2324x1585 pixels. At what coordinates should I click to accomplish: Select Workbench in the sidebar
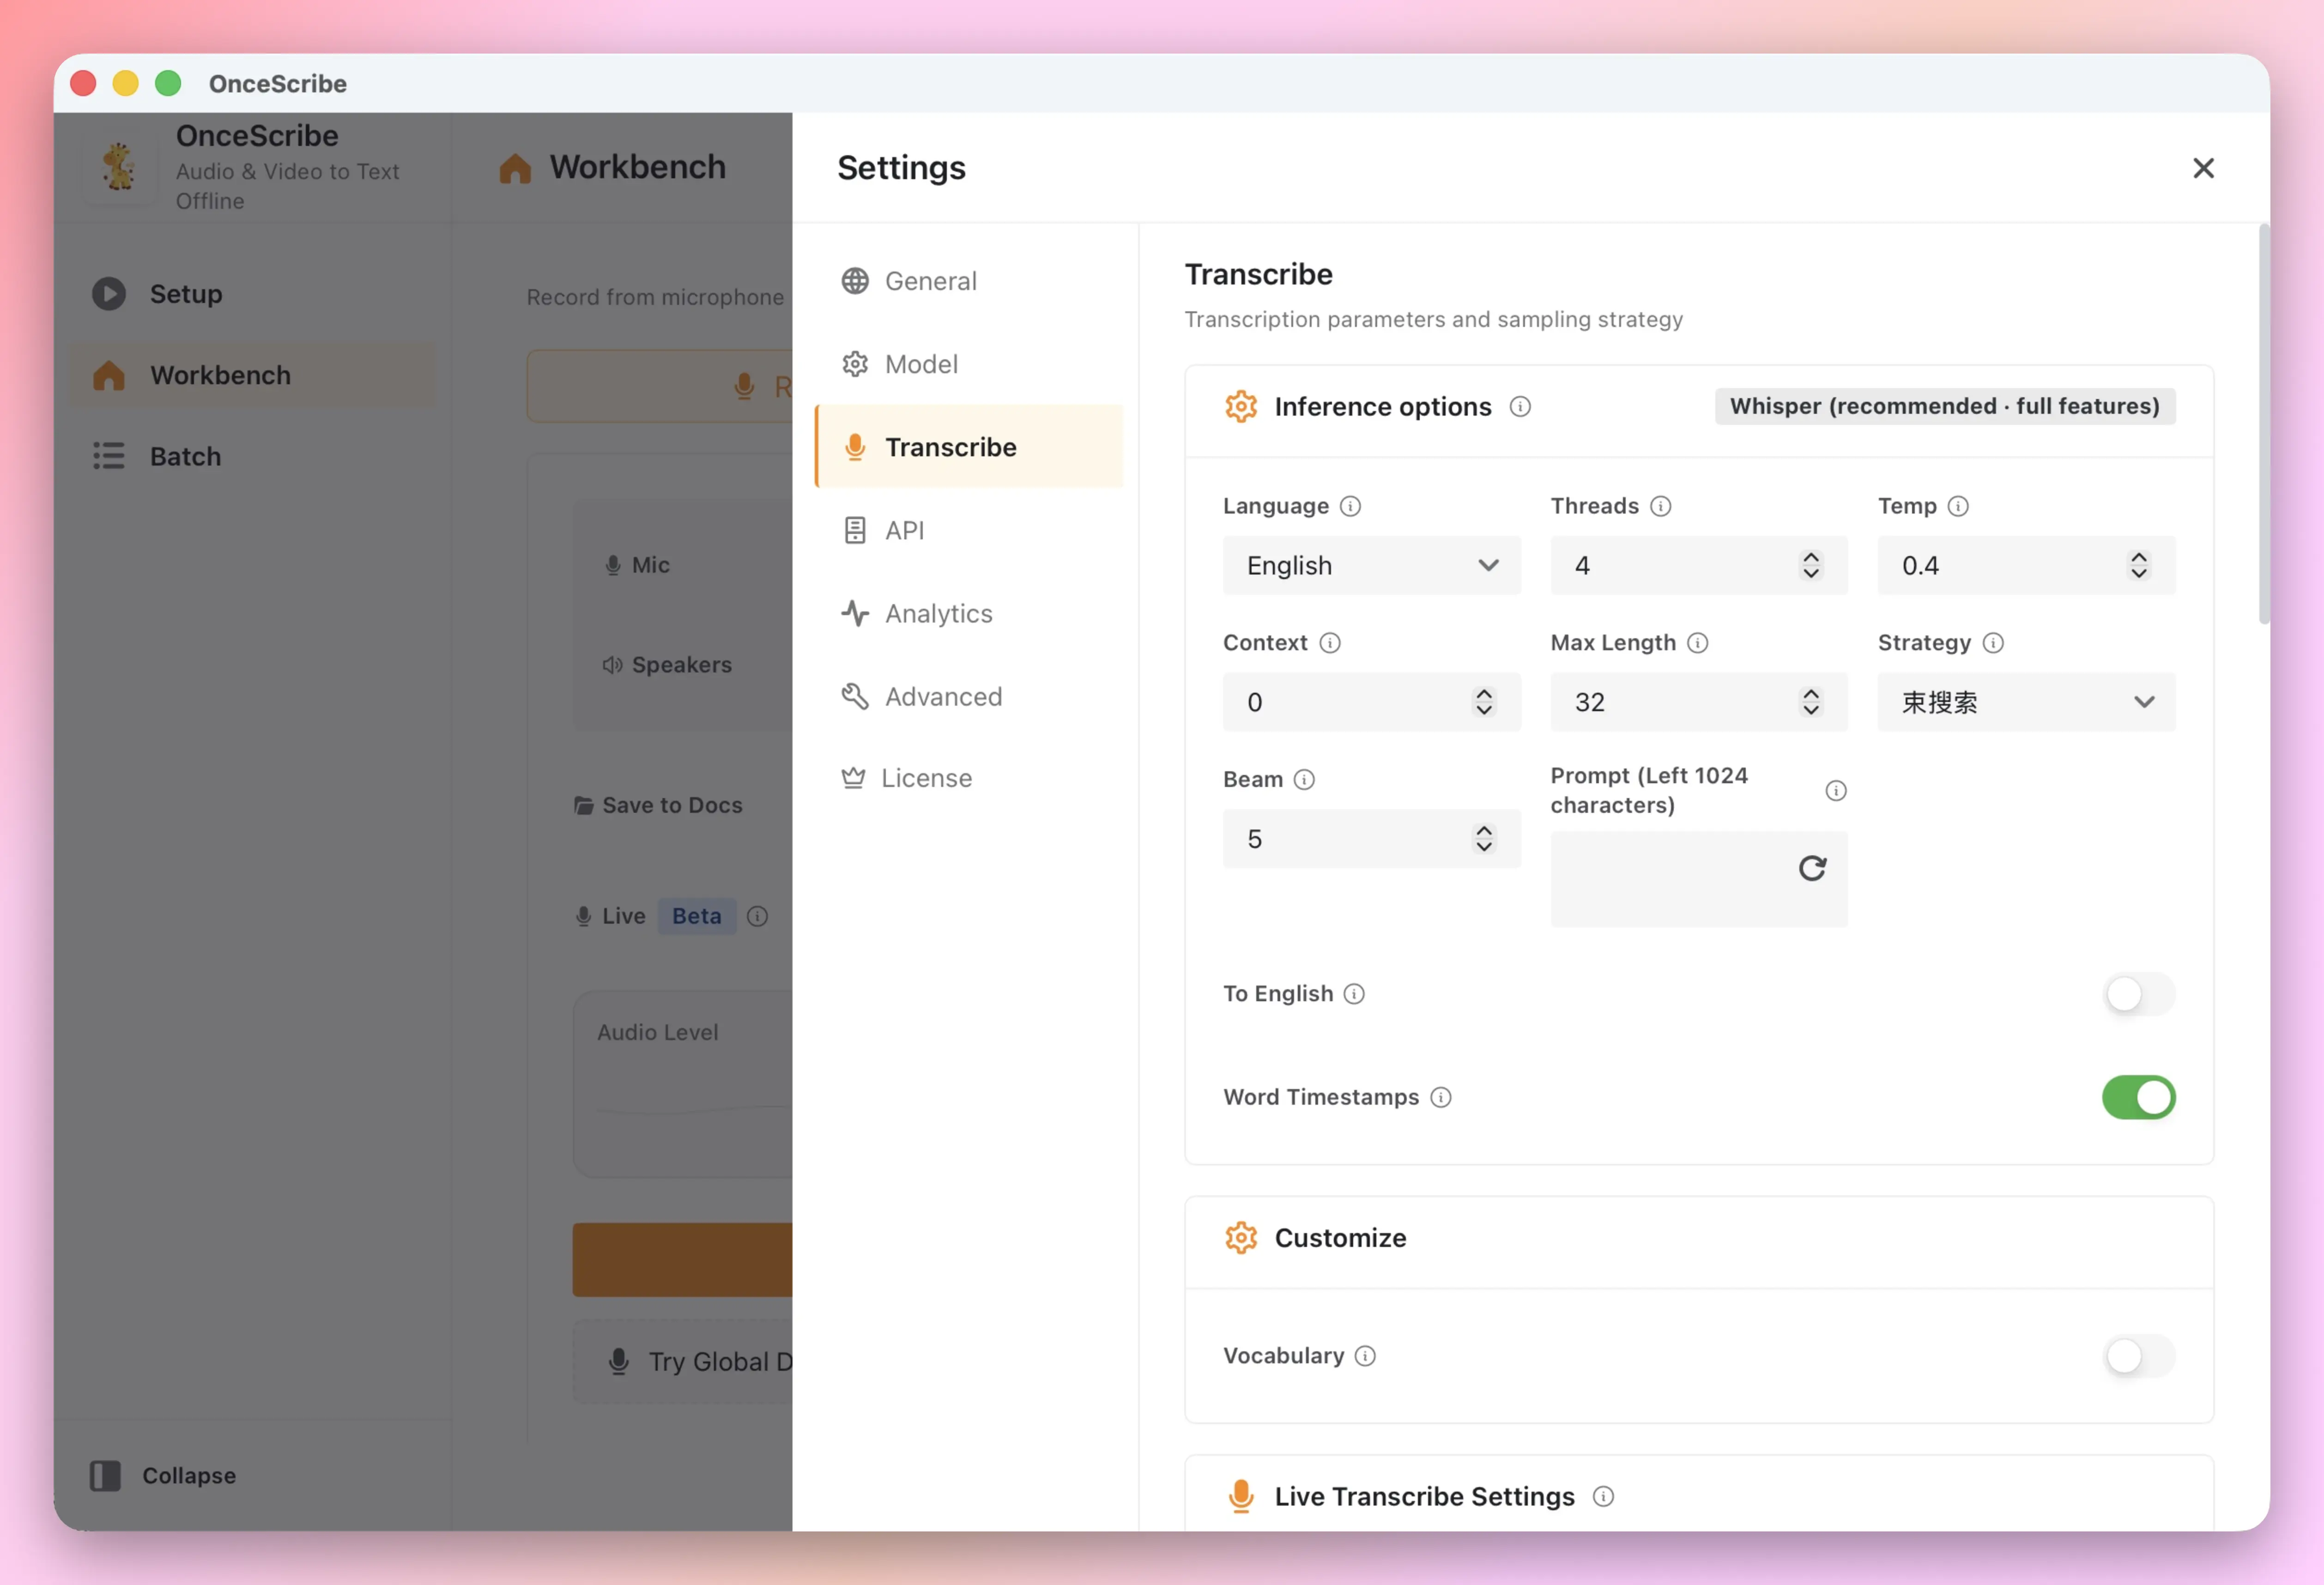(253, 375)
